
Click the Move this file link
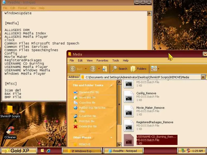87,98
